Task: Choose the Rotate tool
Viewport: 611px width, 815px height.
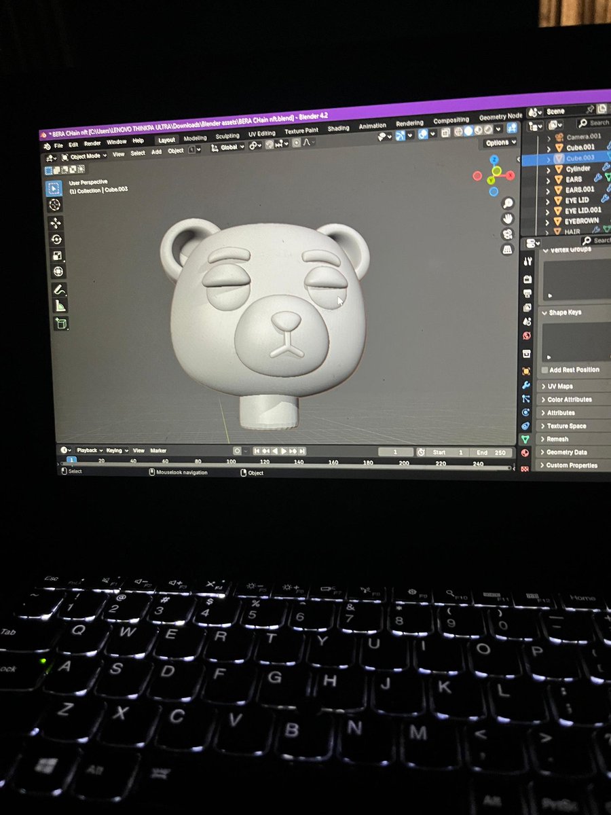Action: click(x=56, y=239)
